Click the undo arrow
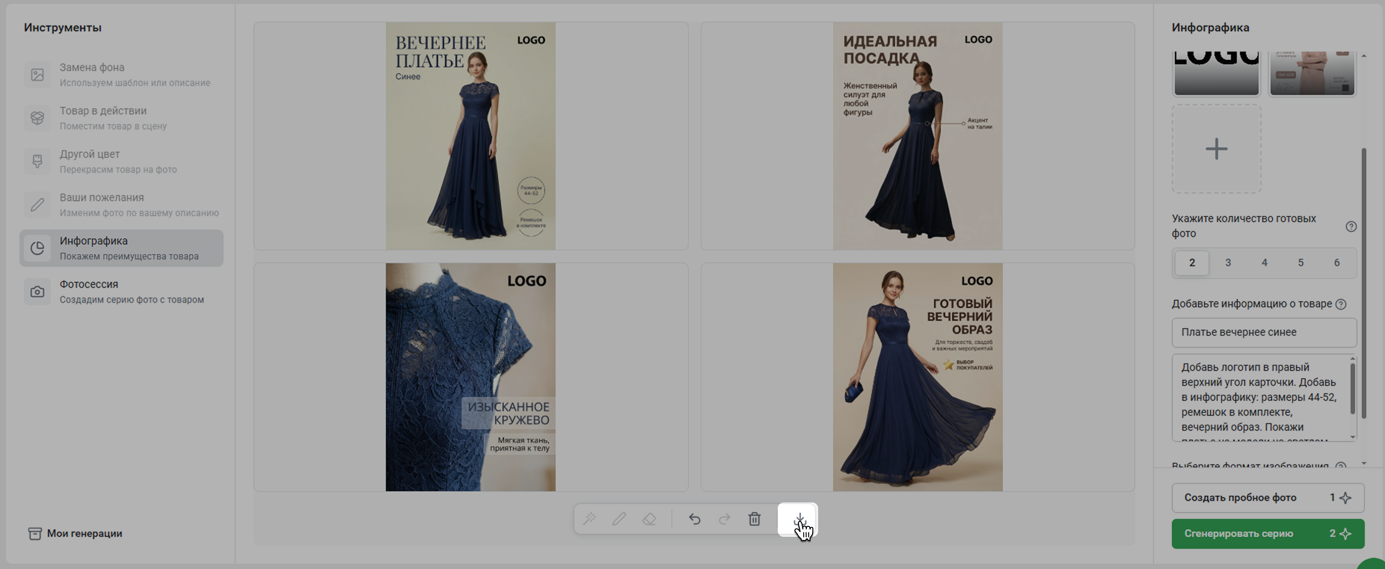Screen dimensions: 1385x569 coord(695,519)
